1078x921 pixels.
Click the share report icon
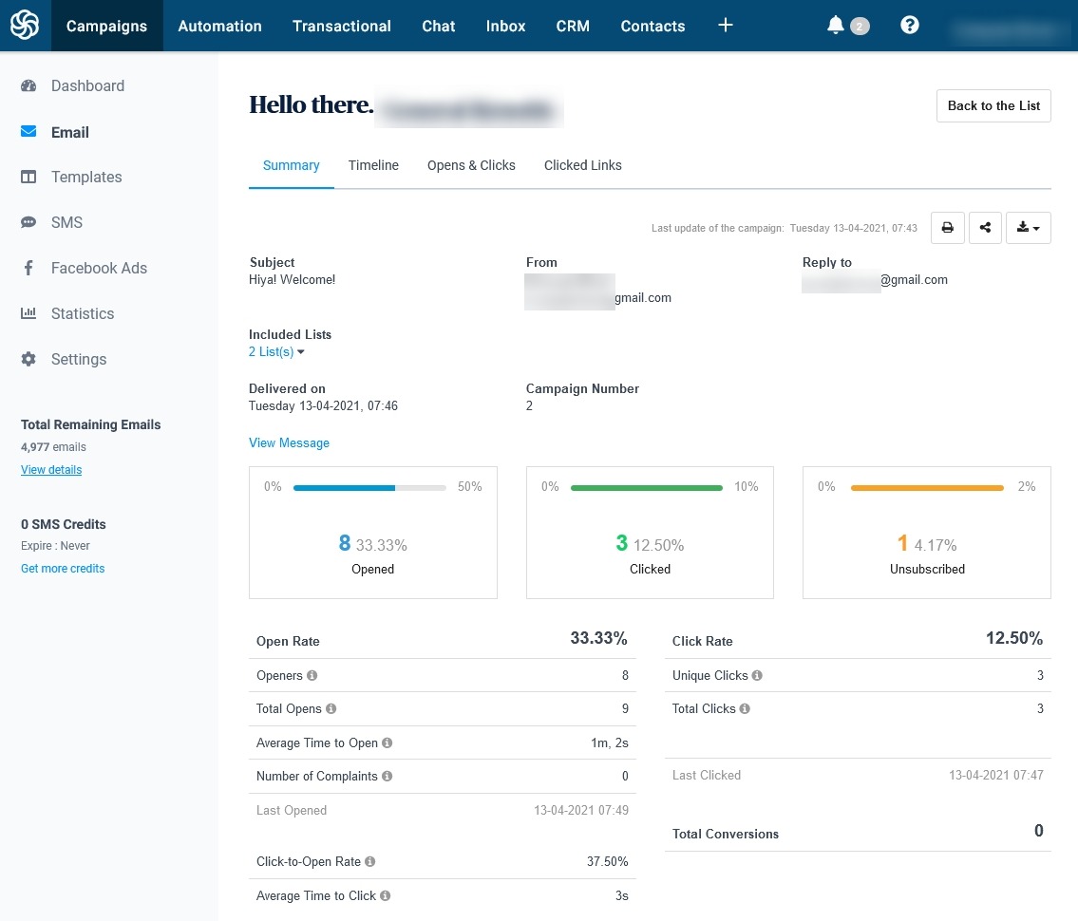985,228
